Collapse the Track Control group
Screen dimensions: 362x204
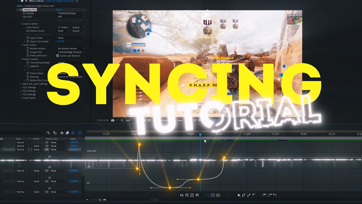(21, 45)
